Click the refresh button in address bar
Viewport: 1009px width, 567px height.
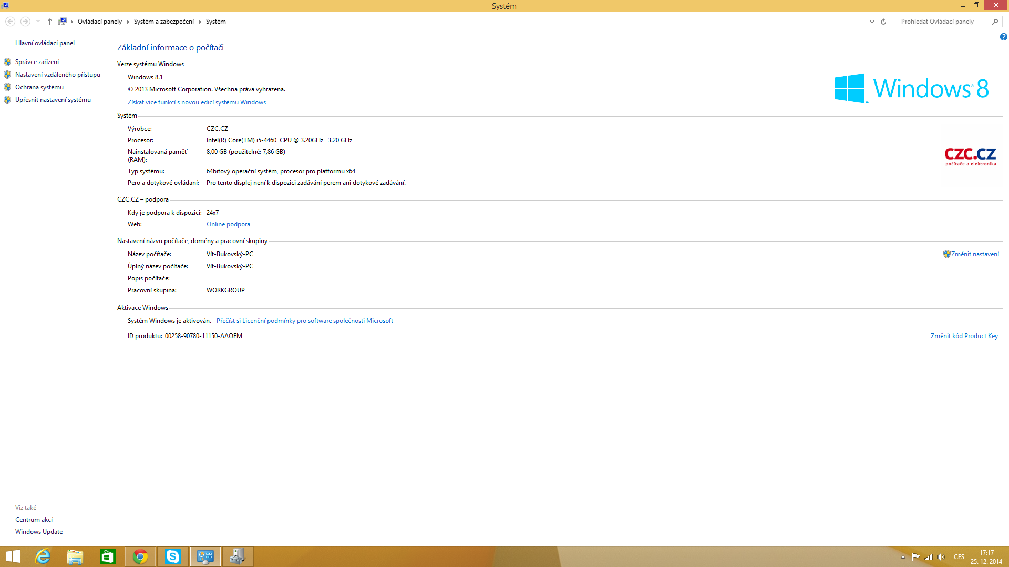pos(883,22)
